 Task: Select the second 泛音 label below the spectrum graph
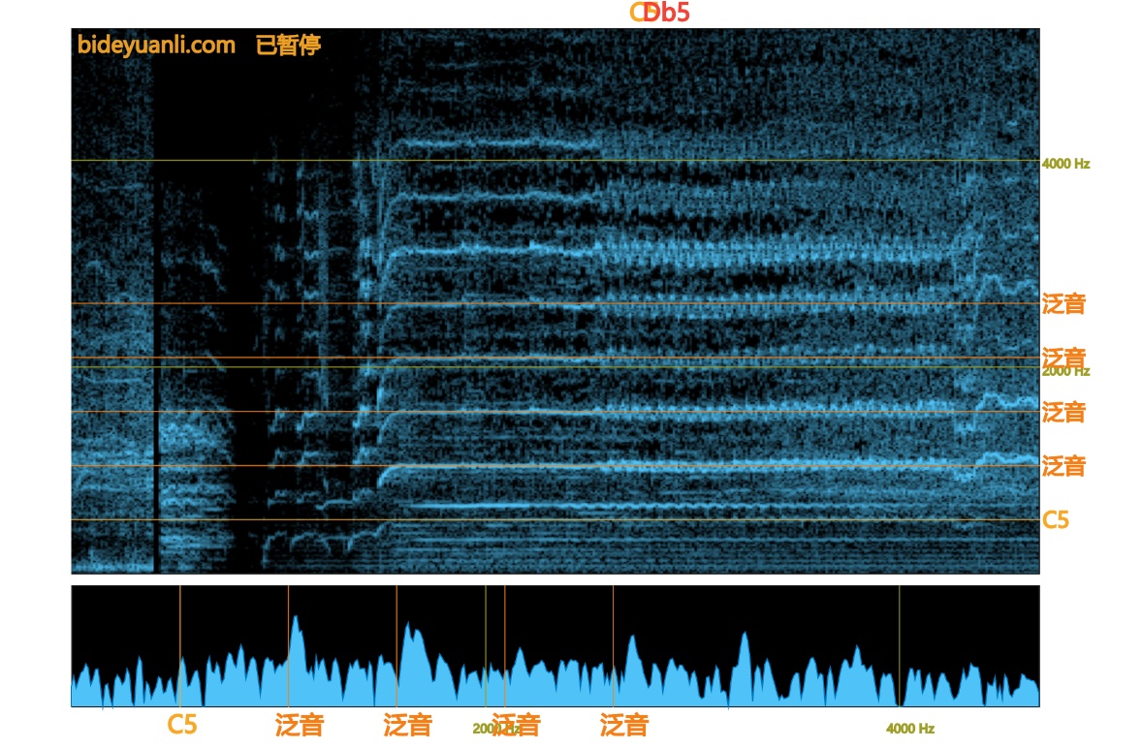tap(408, 726)
